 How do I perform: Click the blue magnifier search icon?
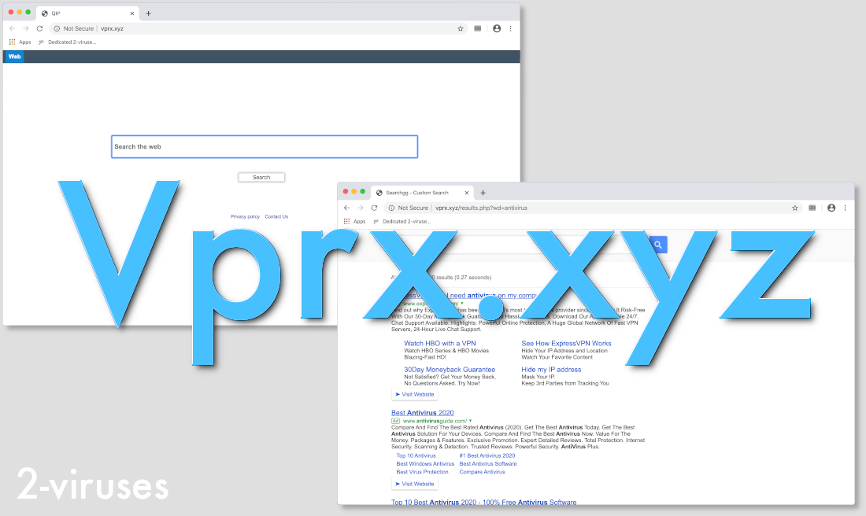pos(657,245)
